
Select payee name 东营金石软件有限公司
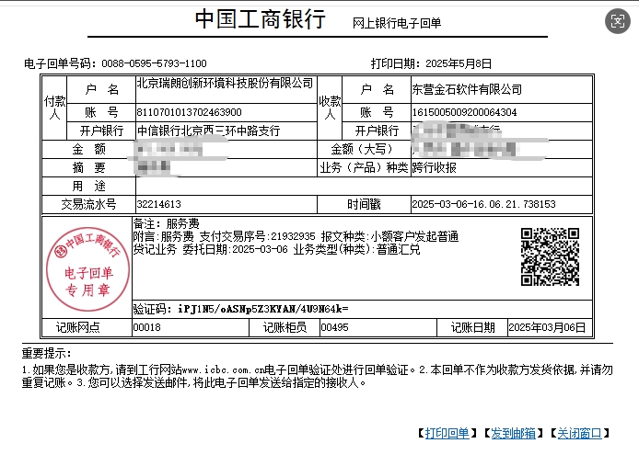click(x=467, y=89)
